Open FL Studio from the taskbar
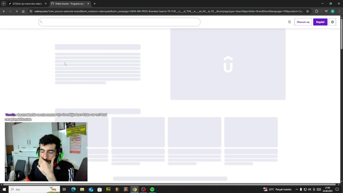The image size is (343, 193). (117, 190)
